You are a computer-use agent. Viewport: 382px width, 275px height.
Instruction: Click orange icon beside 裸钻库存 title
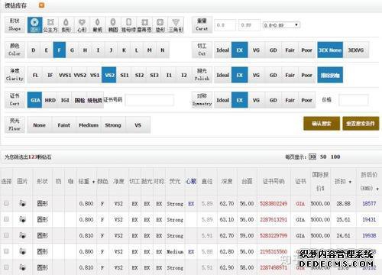pyautogui.click(x=41, y=5)
